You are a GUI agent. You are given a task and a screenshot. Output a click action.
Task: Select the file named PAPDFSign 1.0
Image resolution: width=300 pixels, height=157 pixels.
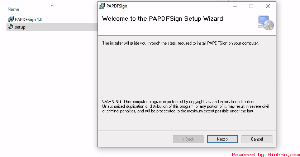coord(29,19)
